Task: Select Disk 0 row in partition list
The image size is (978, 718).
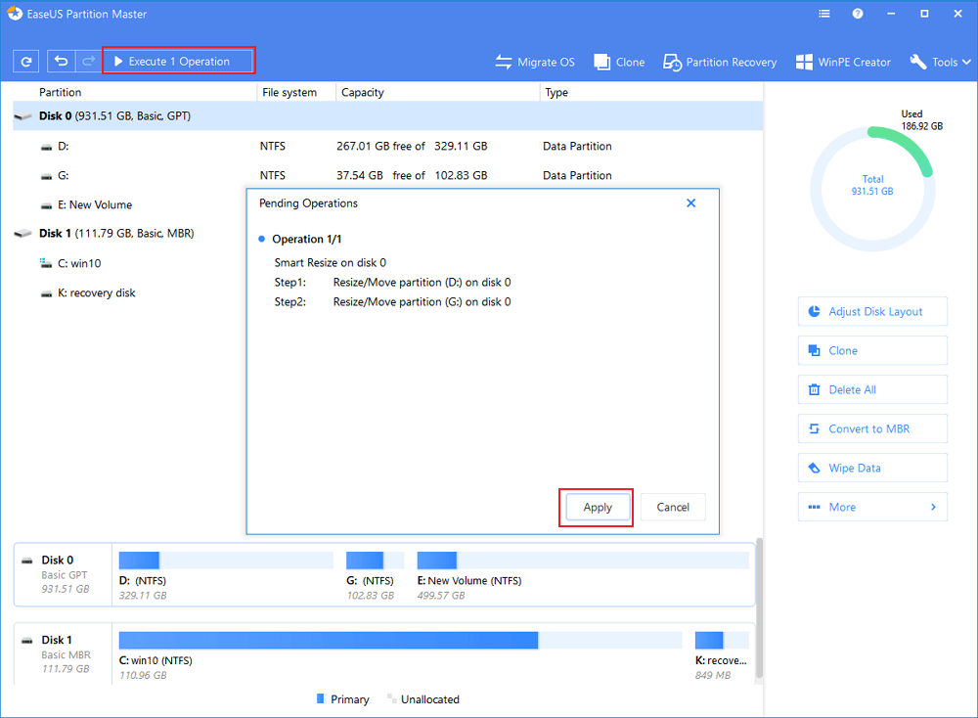Action: (387, 116)
